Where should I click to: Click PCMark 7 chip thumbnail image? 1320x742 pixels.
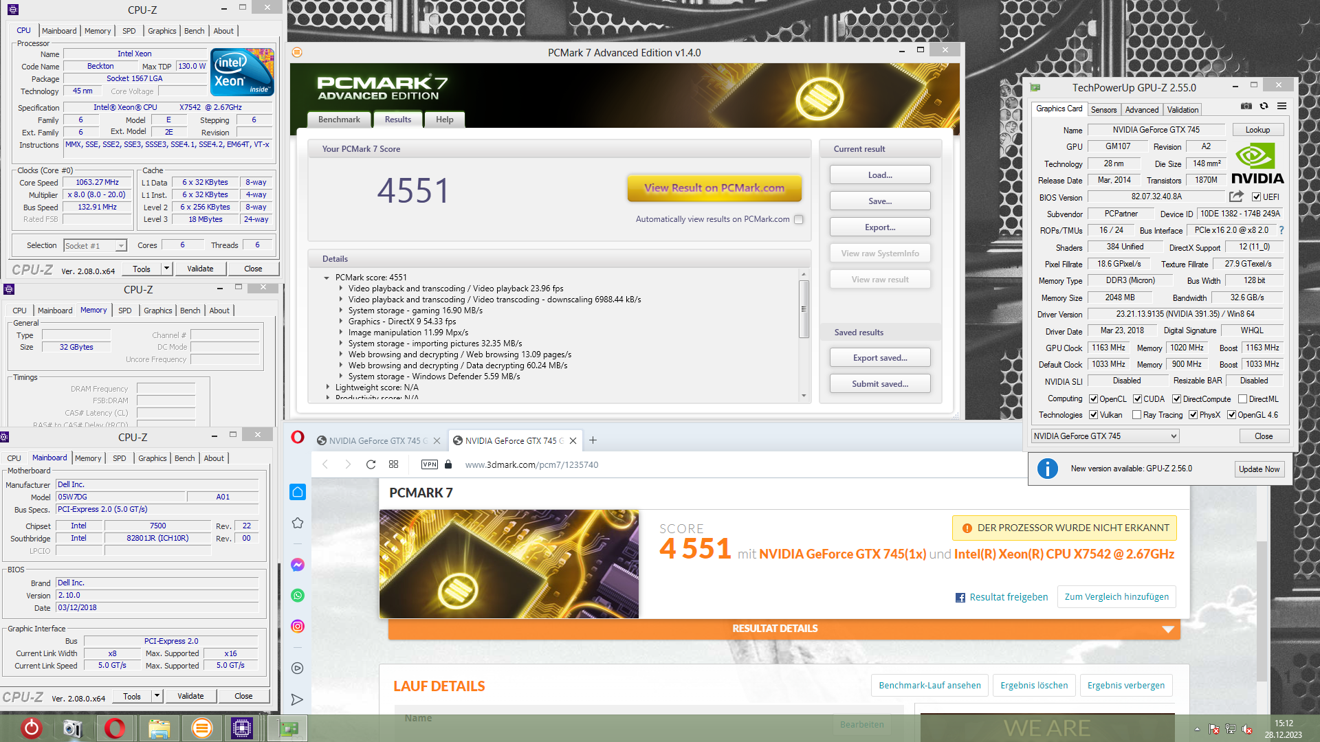click(x=509, y=564)
